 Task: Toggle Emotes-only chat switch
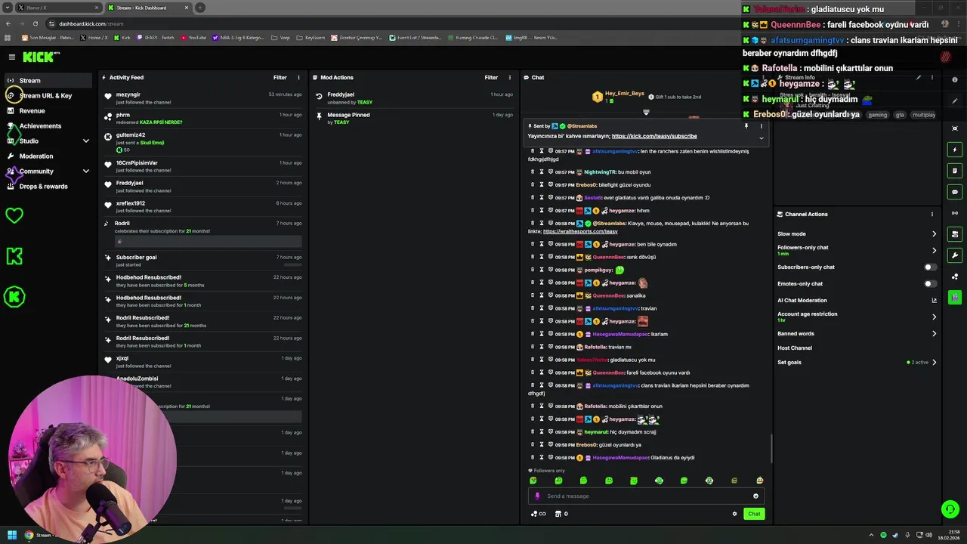click(931, 283)
